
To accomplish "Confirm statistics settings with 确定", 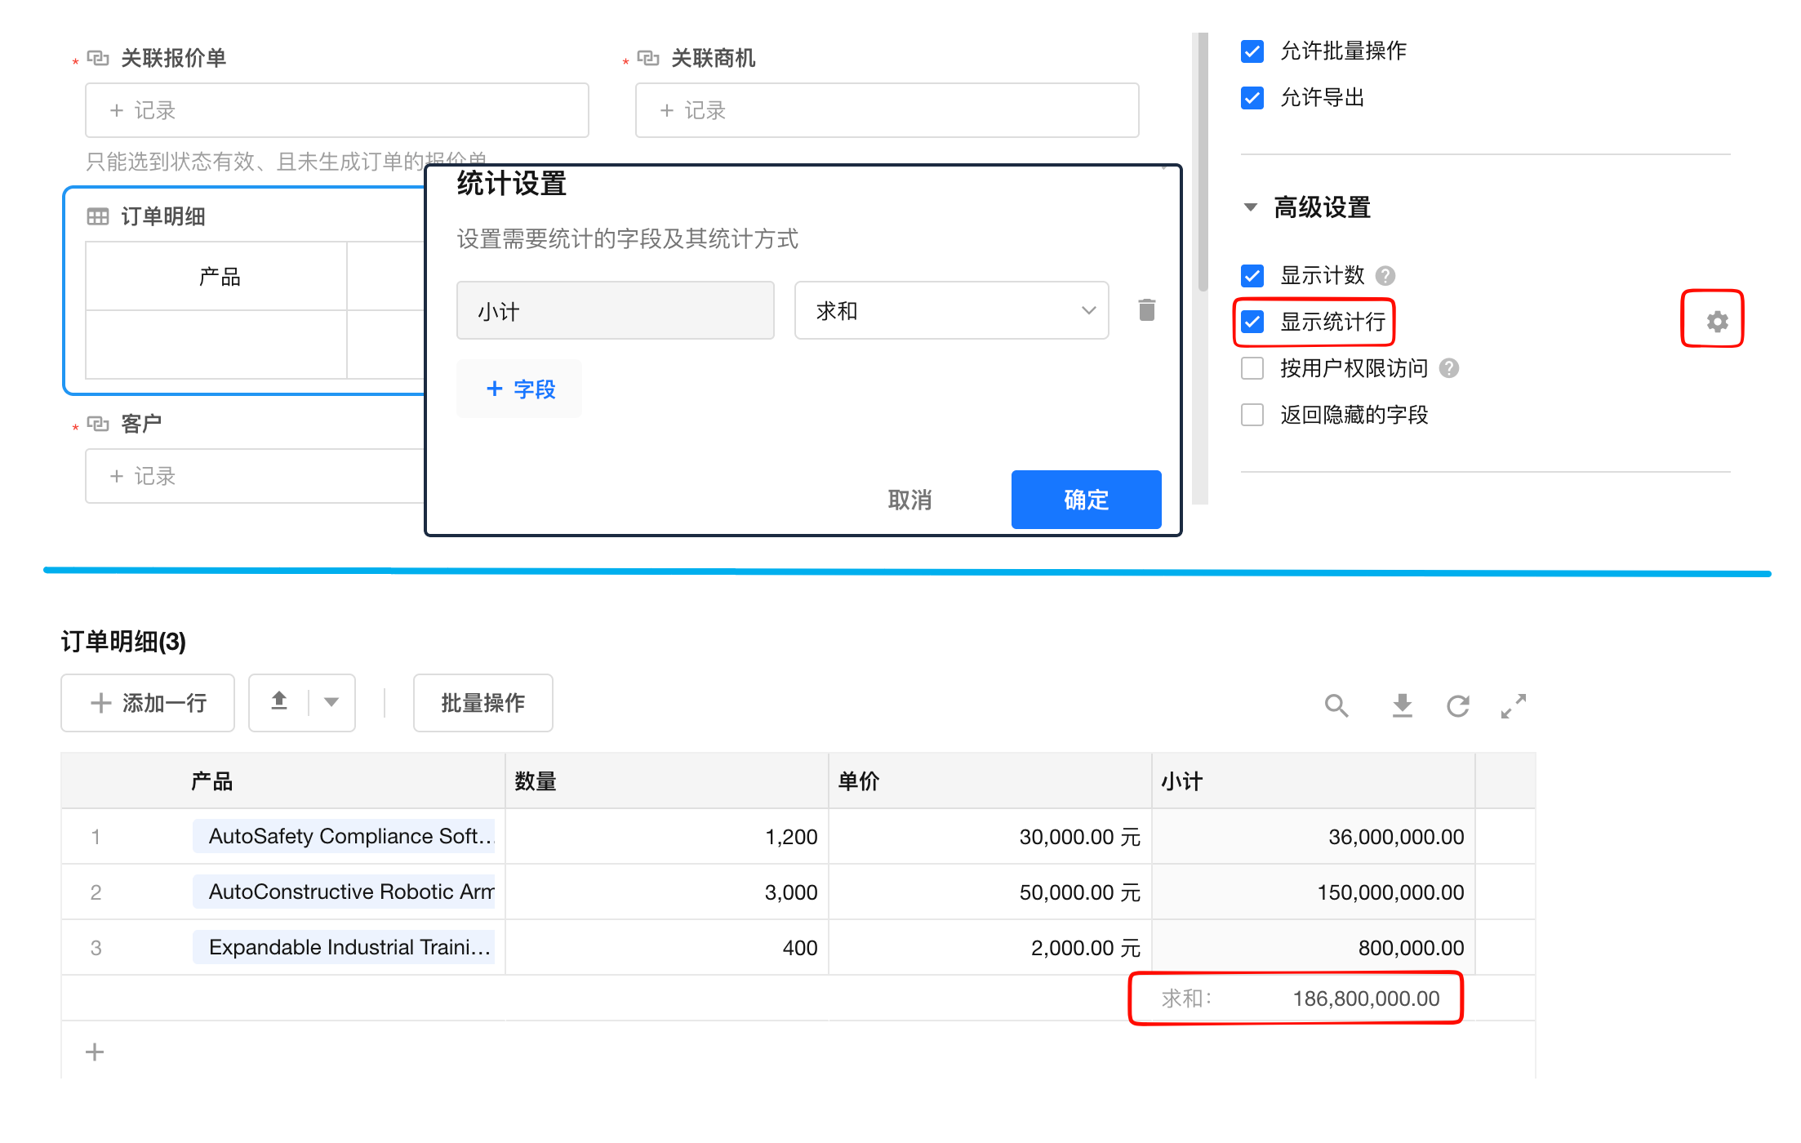I will (1085, 499).
